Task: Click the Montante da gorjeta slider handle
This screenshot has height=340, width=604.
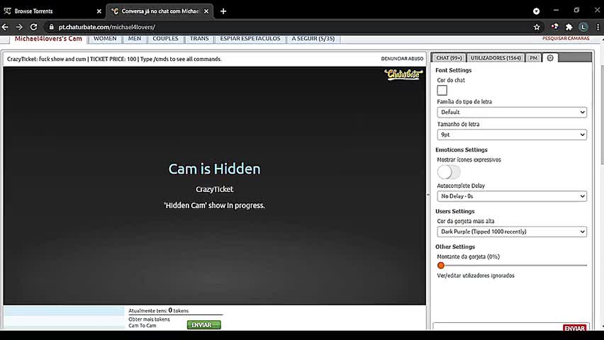Action: coord(441,266)
